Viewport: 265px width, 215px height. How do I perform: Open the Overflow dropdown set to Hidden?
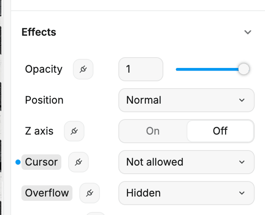point(187,193)
